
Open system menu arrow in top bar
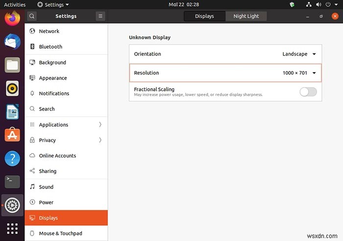[336, 4]
